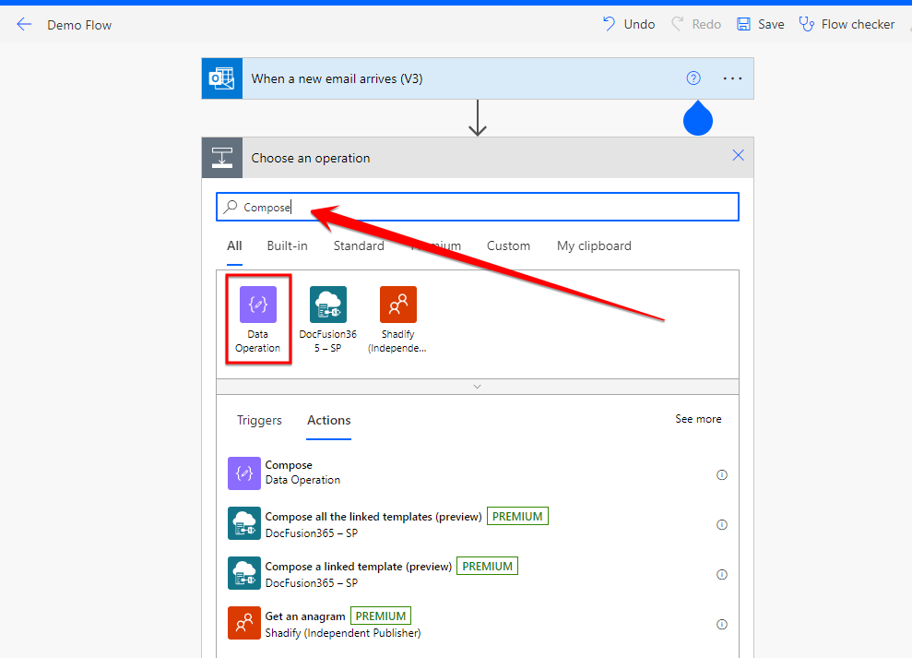Click PREMIUM badge on Compose all linked templates

pos(517,517)
